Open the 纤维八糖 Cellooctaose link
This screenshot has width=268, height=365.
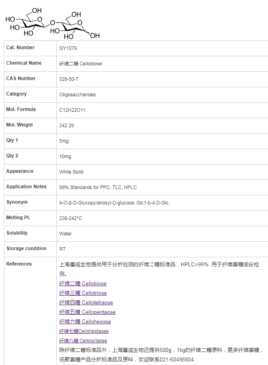pos(83,341)
